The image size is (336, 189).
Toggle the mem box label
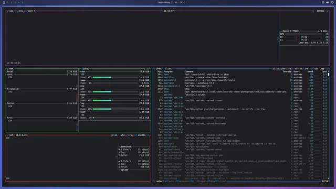click(11, 69)
